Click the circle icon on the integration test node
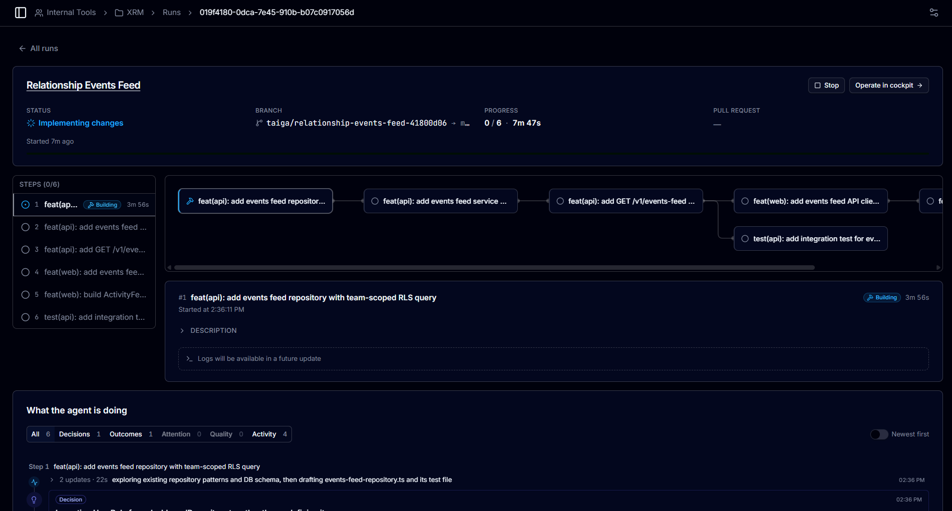 pos(745,239)
